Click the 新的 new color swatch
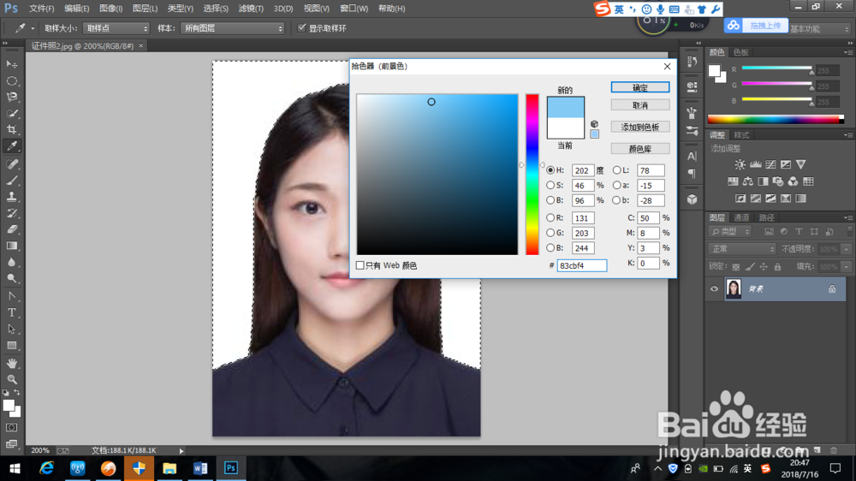 coord(566,108)
